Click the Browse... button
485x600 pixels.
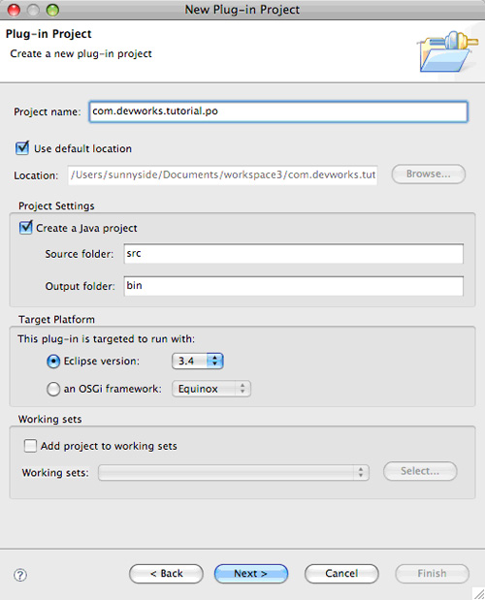429,174
